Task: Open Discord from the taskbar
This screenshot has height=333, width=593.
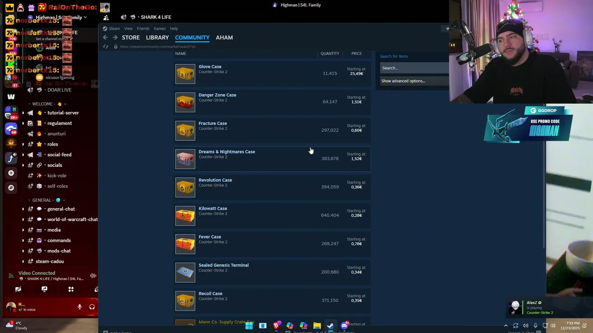Action: [344, 326]
